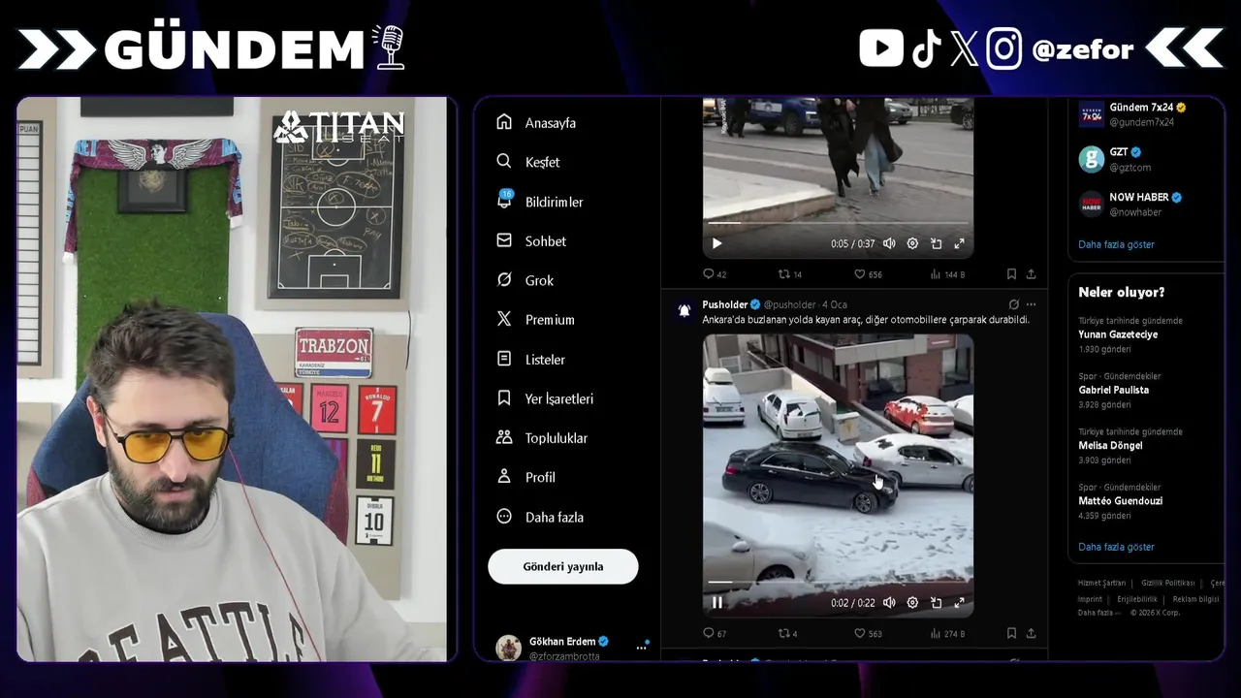Open more options on Pusholder post
The image size is (1241, 698).
1031,304
